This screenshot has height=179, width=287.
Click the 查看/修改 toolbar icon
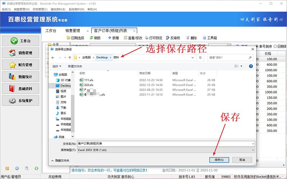[x=133, y=38]
